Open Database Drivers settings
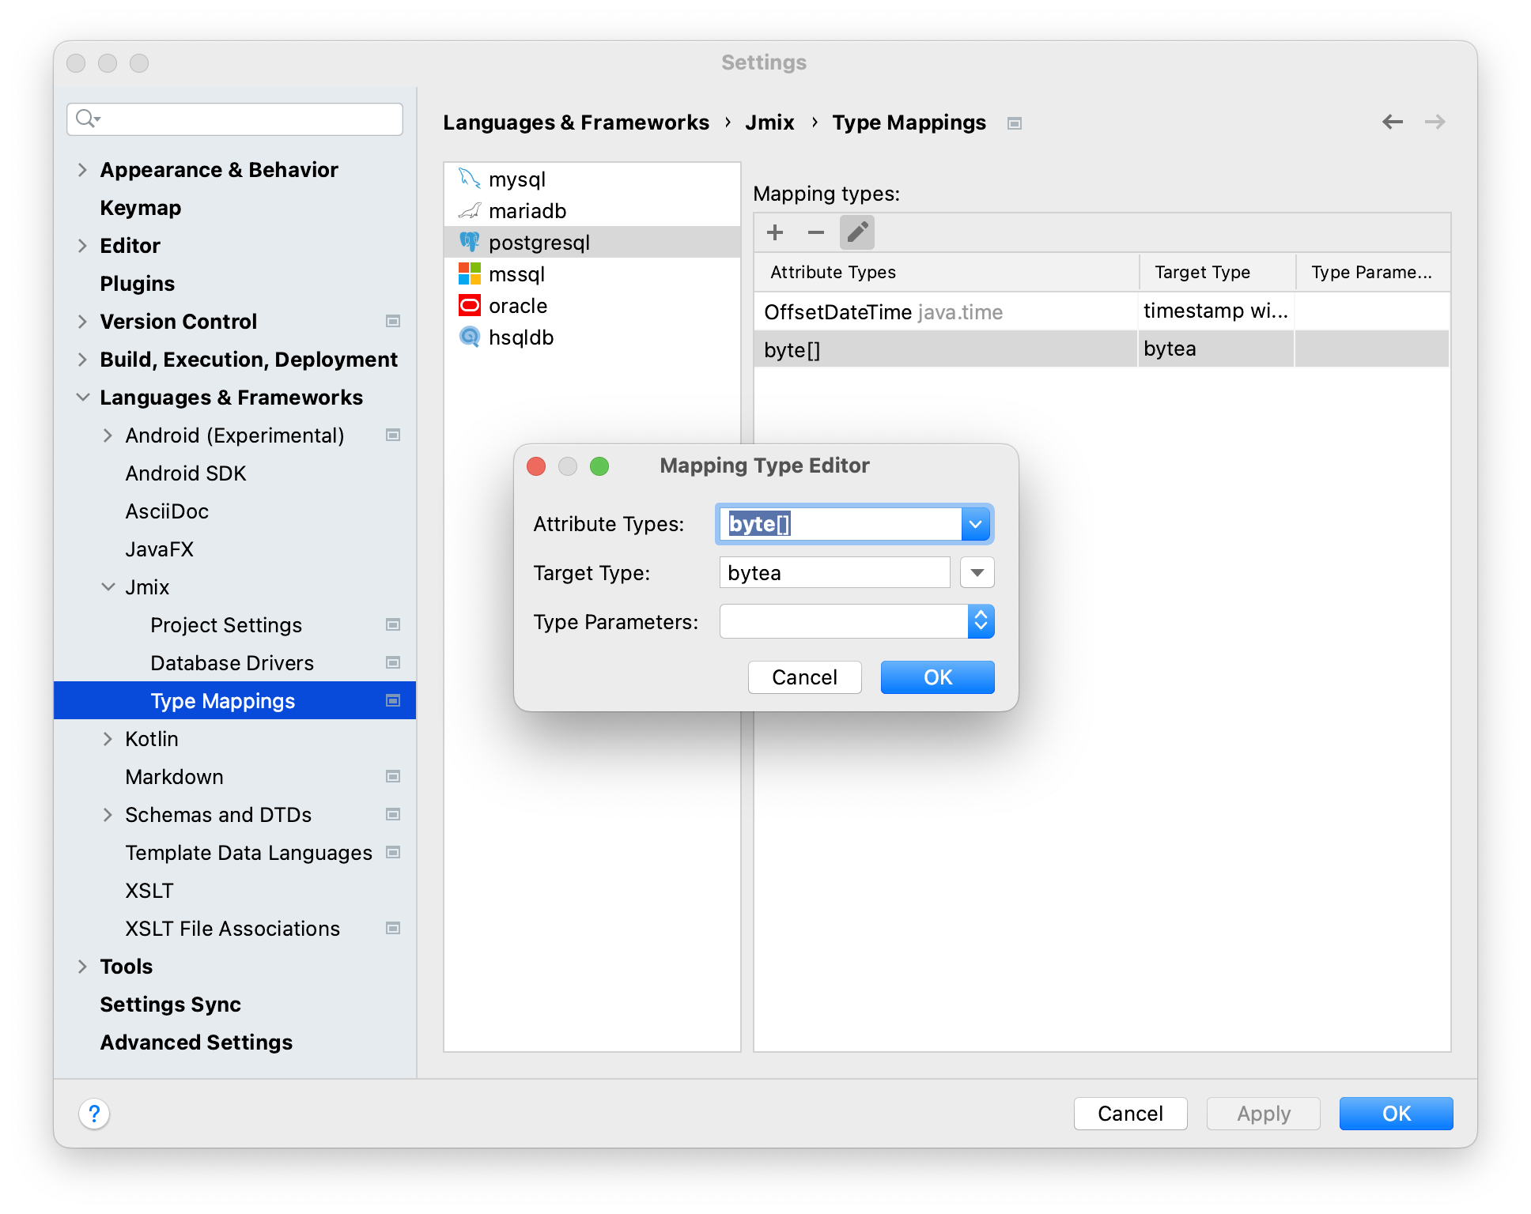Screen dimensions: 1531x1214 click(x=232, y=663)
